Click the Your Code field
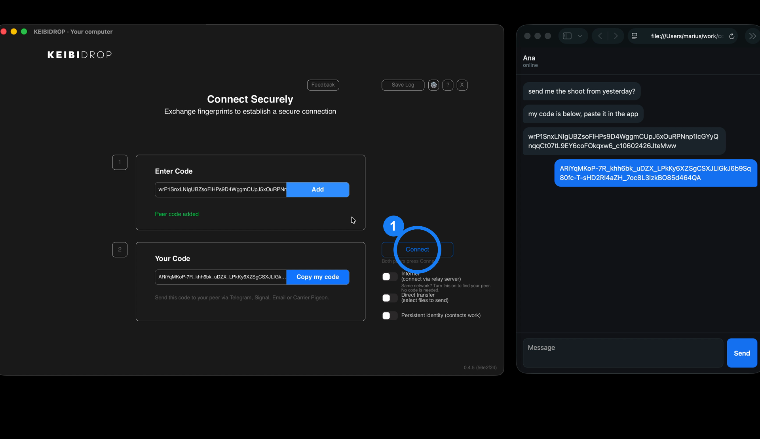The width and height of the screenshot is (760, 439). (221, 277)
